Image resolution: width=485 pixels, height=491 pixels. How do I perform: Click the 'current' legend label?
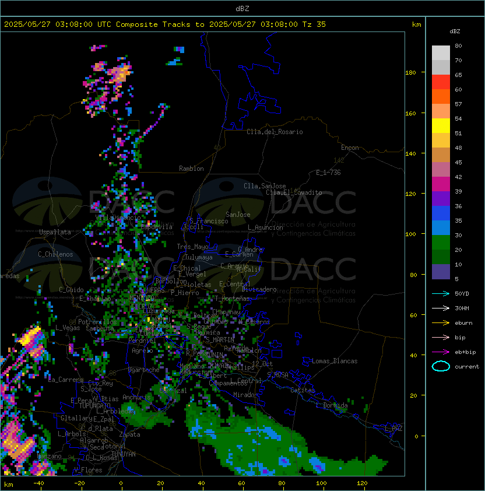pyautogui.click(x=467, y=367)
